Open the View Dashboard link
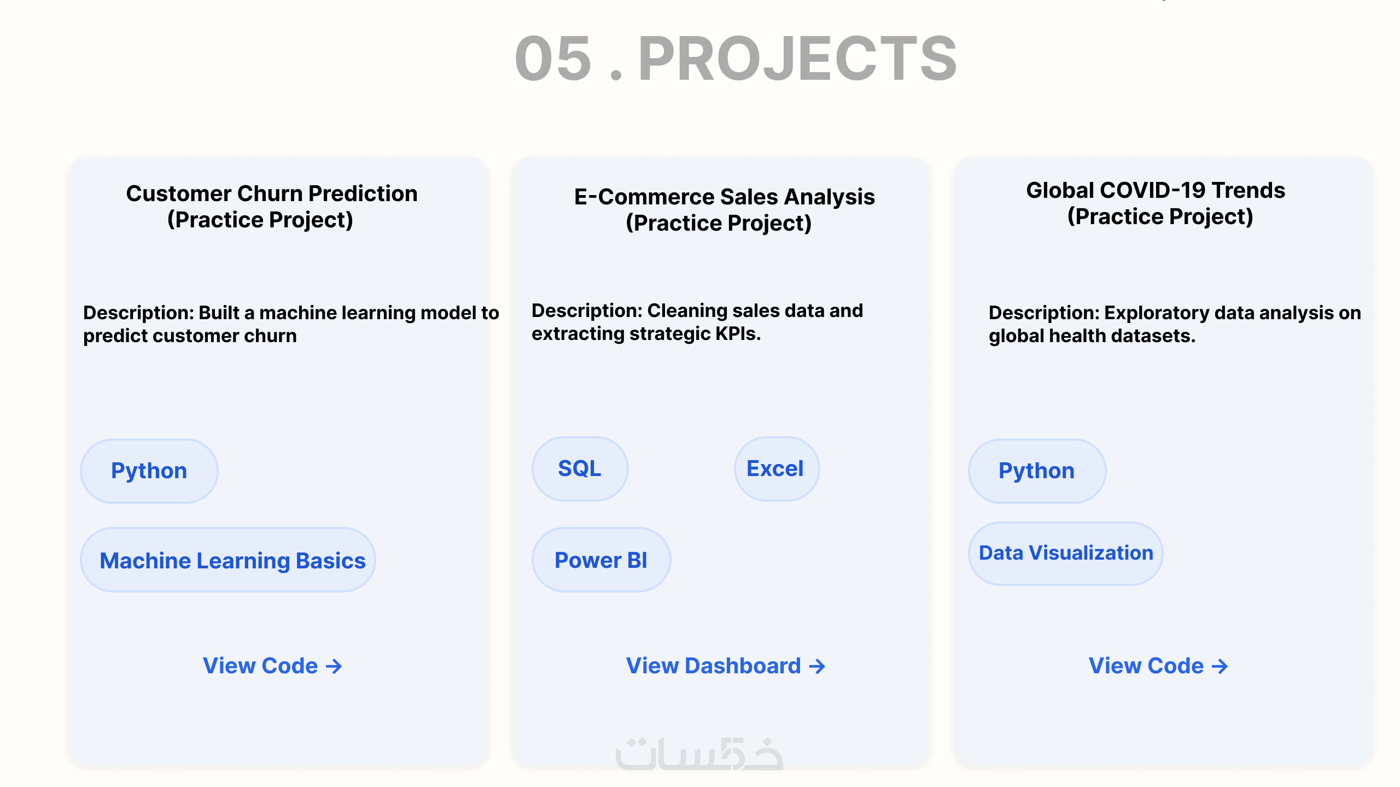Image resolution: width=1400 pixels, height=787 pixels. (726, 666)
